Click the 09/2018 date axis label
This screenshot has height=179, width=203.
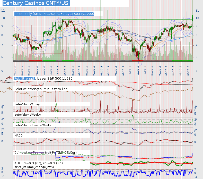(123, 71)
